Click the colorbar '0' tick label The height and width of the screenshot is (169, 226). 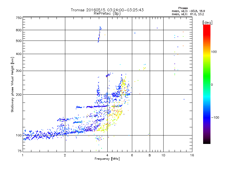click(x=212, y=85)
